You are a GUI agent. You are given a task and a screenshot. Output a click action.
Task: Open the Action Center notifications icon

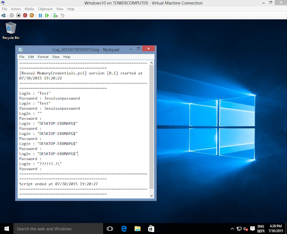252,229
